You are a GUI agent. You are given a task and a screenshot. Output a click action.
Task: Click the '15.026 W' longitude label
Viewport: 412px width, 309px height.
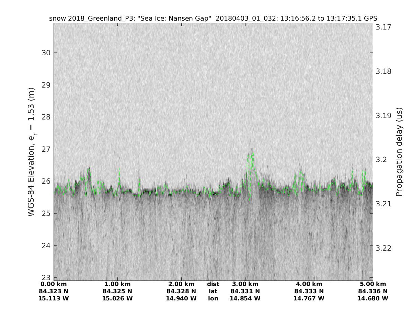(x=117, y=299)
